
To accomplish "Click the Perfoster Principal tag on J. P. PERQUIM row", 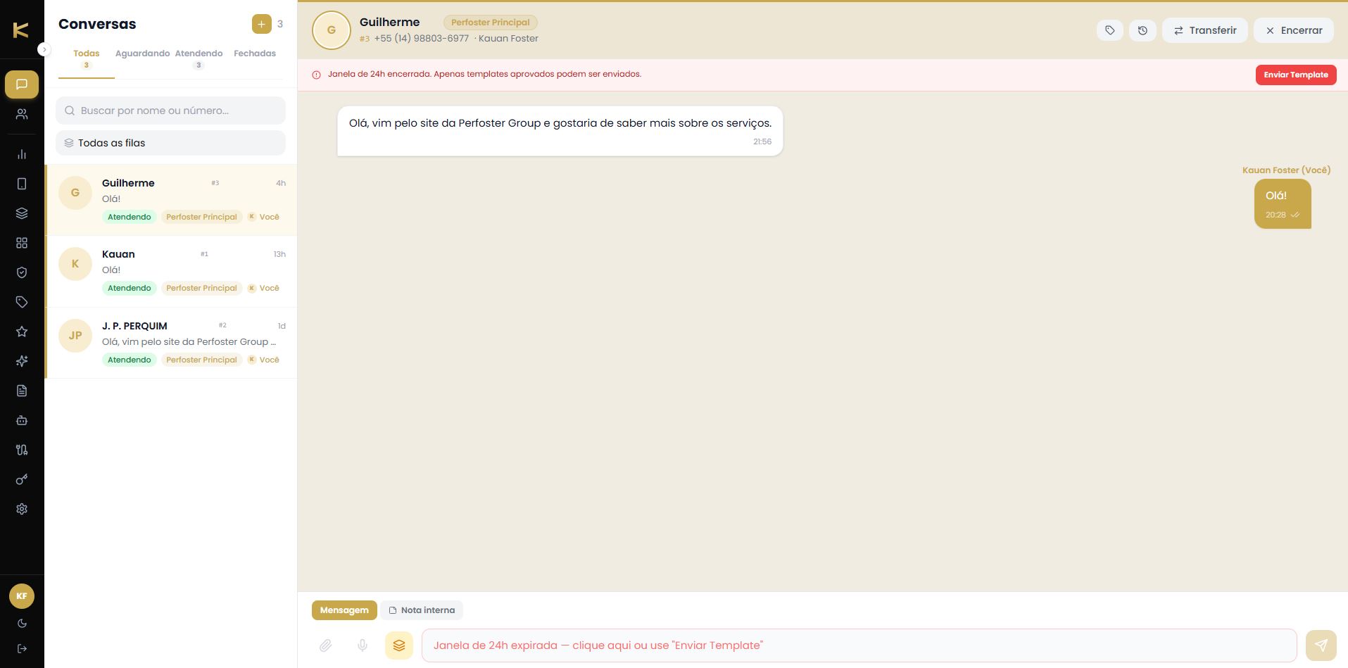I will [201, 360].
